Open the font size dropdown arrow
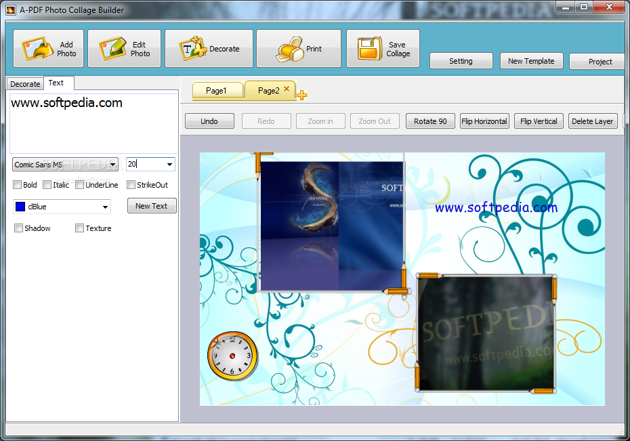 pyautogui.click(x=169, y=164)
